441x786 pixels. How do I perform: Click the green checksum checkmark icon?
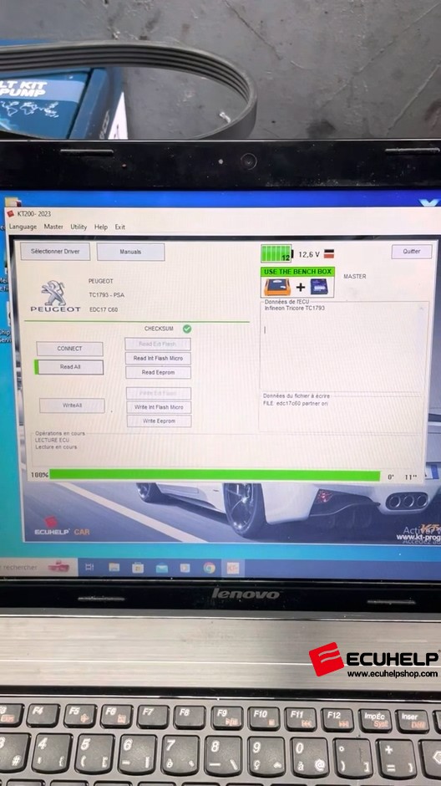[x=187, y=329]
